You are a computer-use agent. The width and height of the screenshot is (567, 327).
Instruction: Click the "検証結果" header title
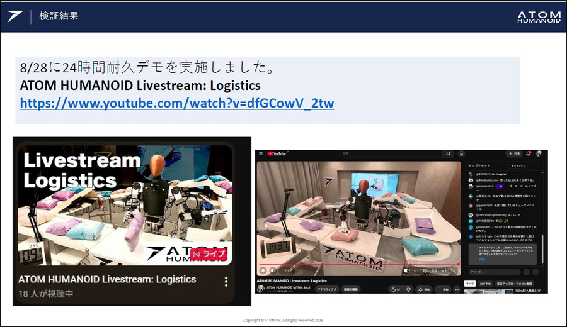pos(59,16)
